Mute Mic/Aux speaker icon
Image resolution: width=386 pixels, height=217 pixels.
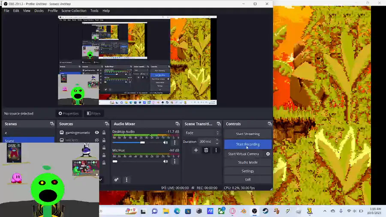coord(166,161)
